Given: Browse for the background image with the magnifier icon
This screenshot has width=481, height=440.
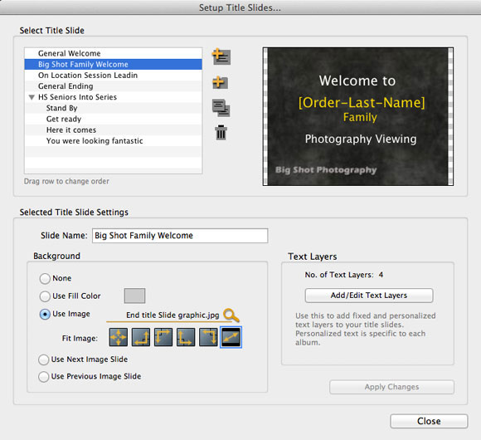Looking at the screenshot, I should click(x=231, y=315).
